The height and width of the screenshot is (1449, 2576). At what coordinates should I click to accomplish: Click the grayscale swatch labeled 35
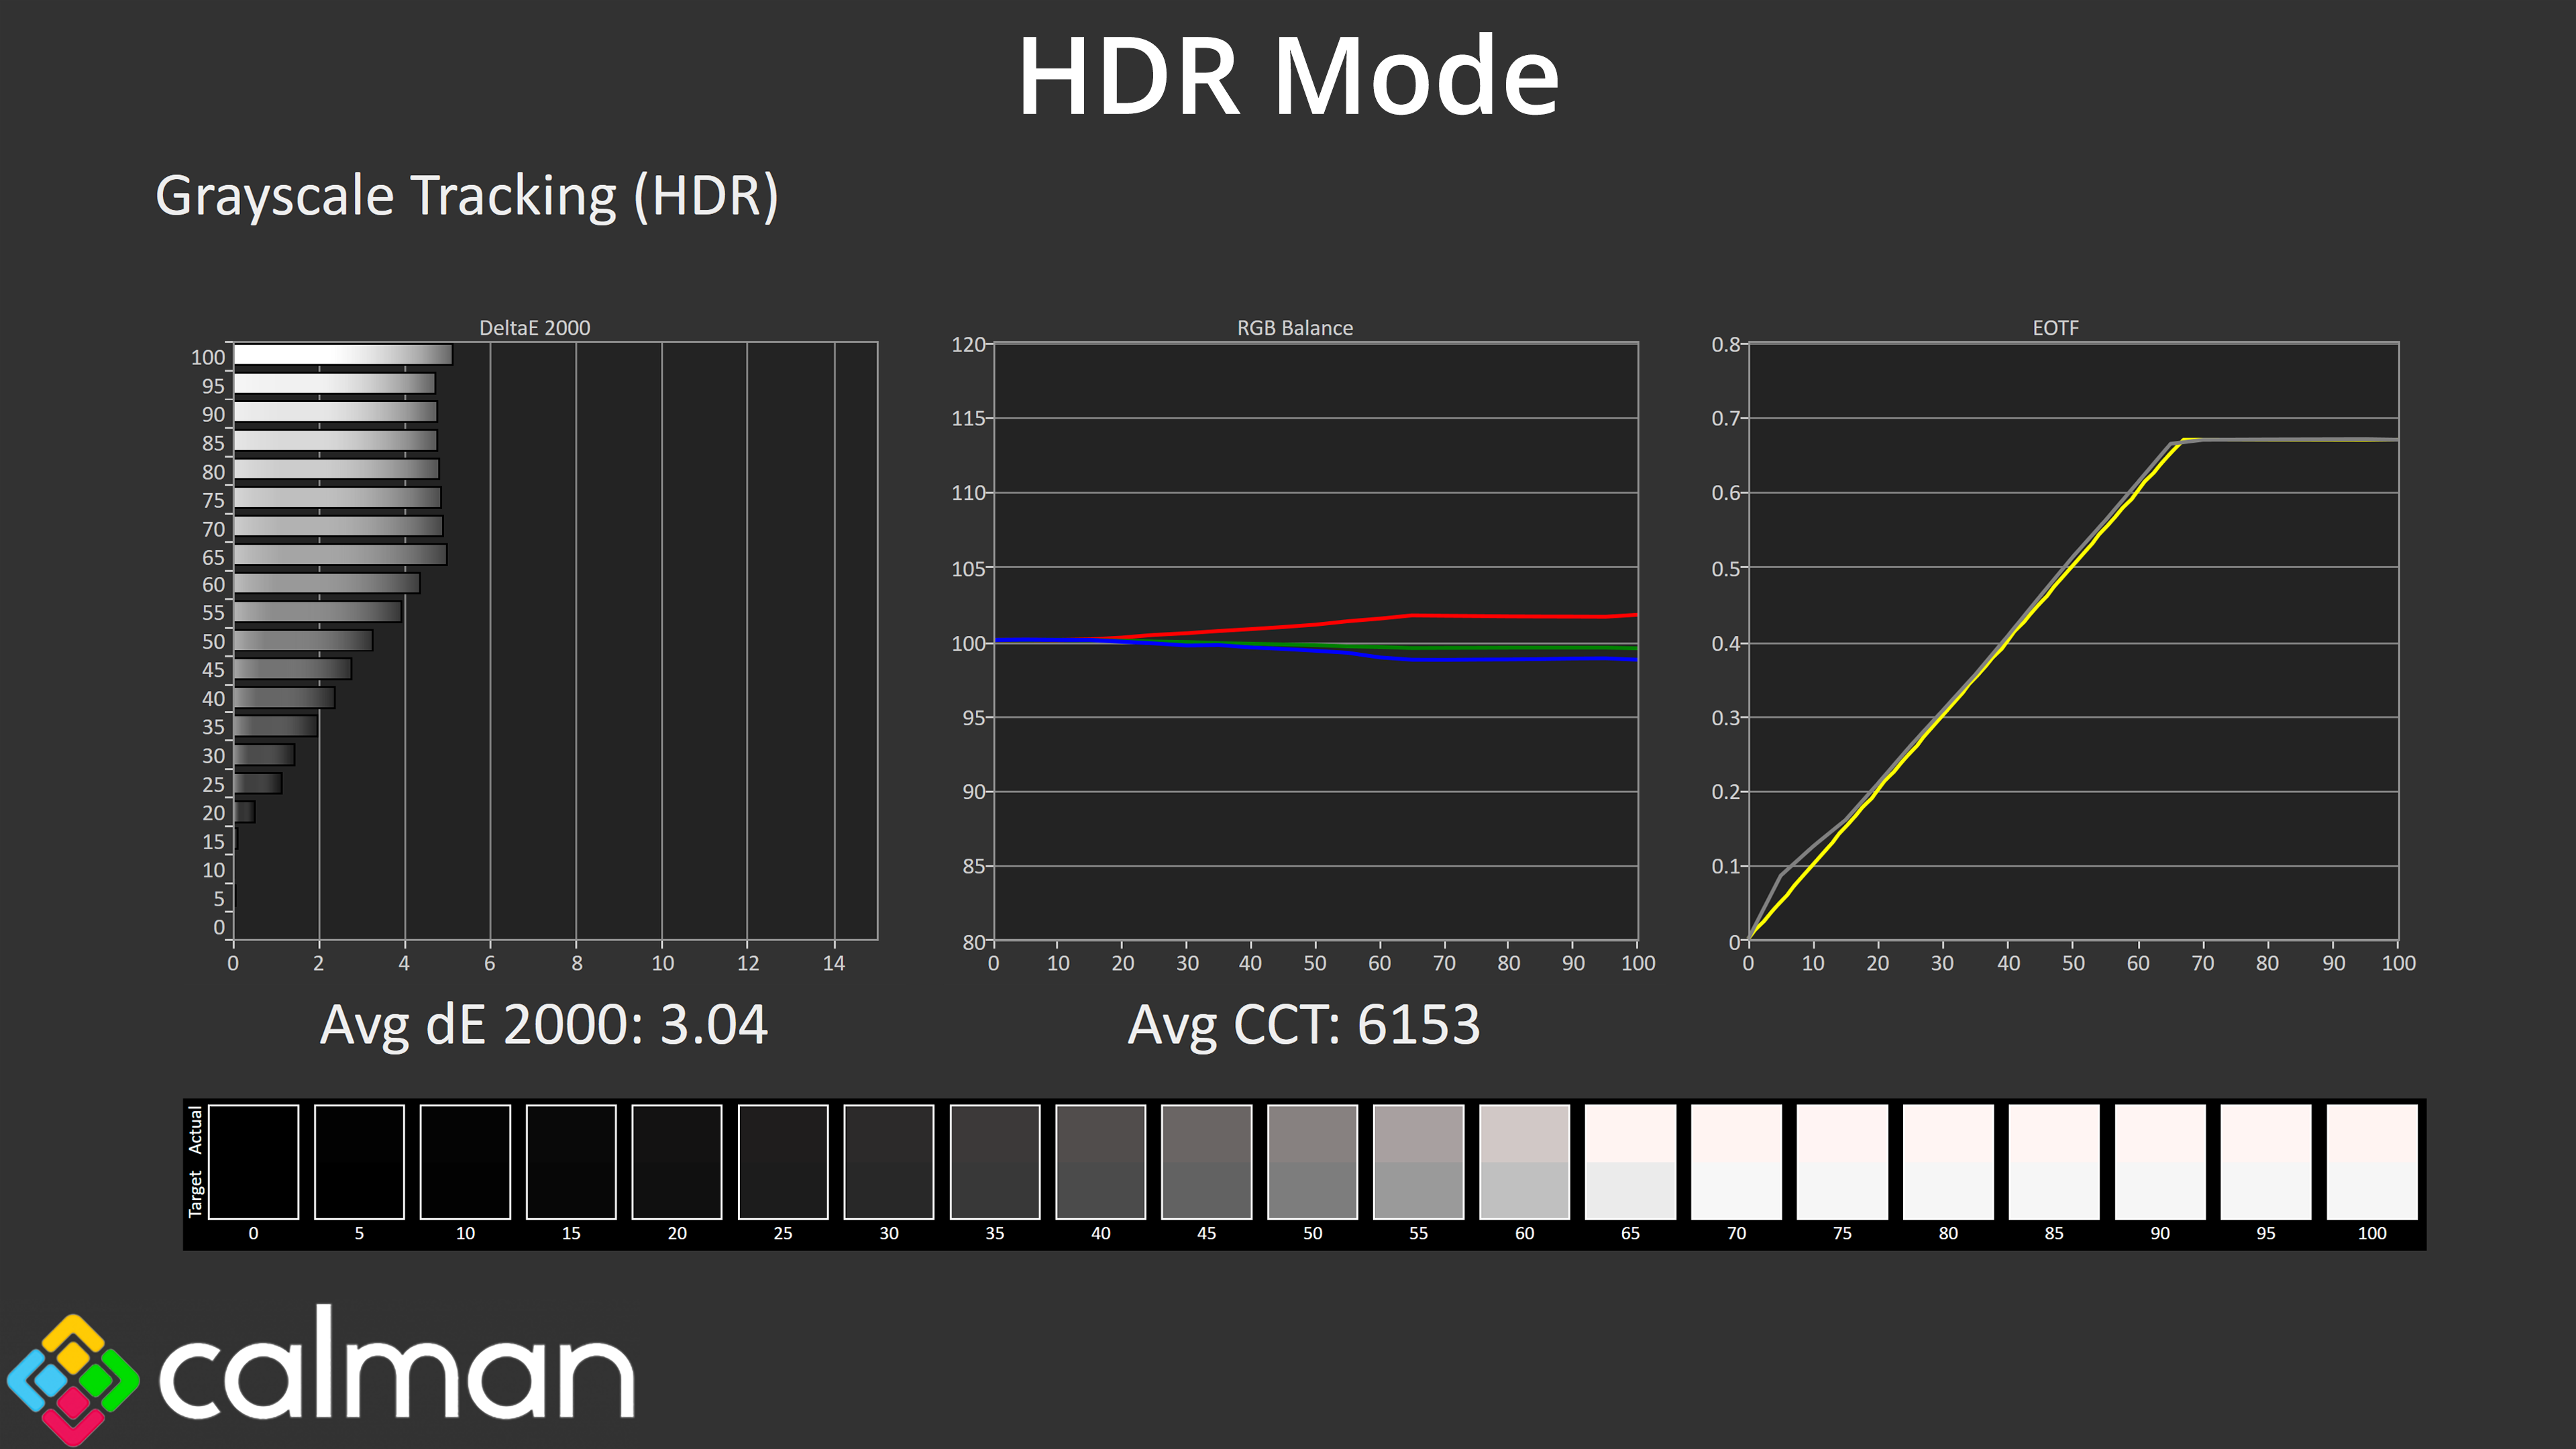point(994,1161)
